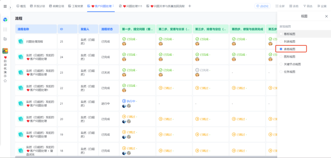This screenshot has height=158, width=331.
Task: Open 客户问题处理 + 复盘闭环 row name
Action: click(40, 150)
